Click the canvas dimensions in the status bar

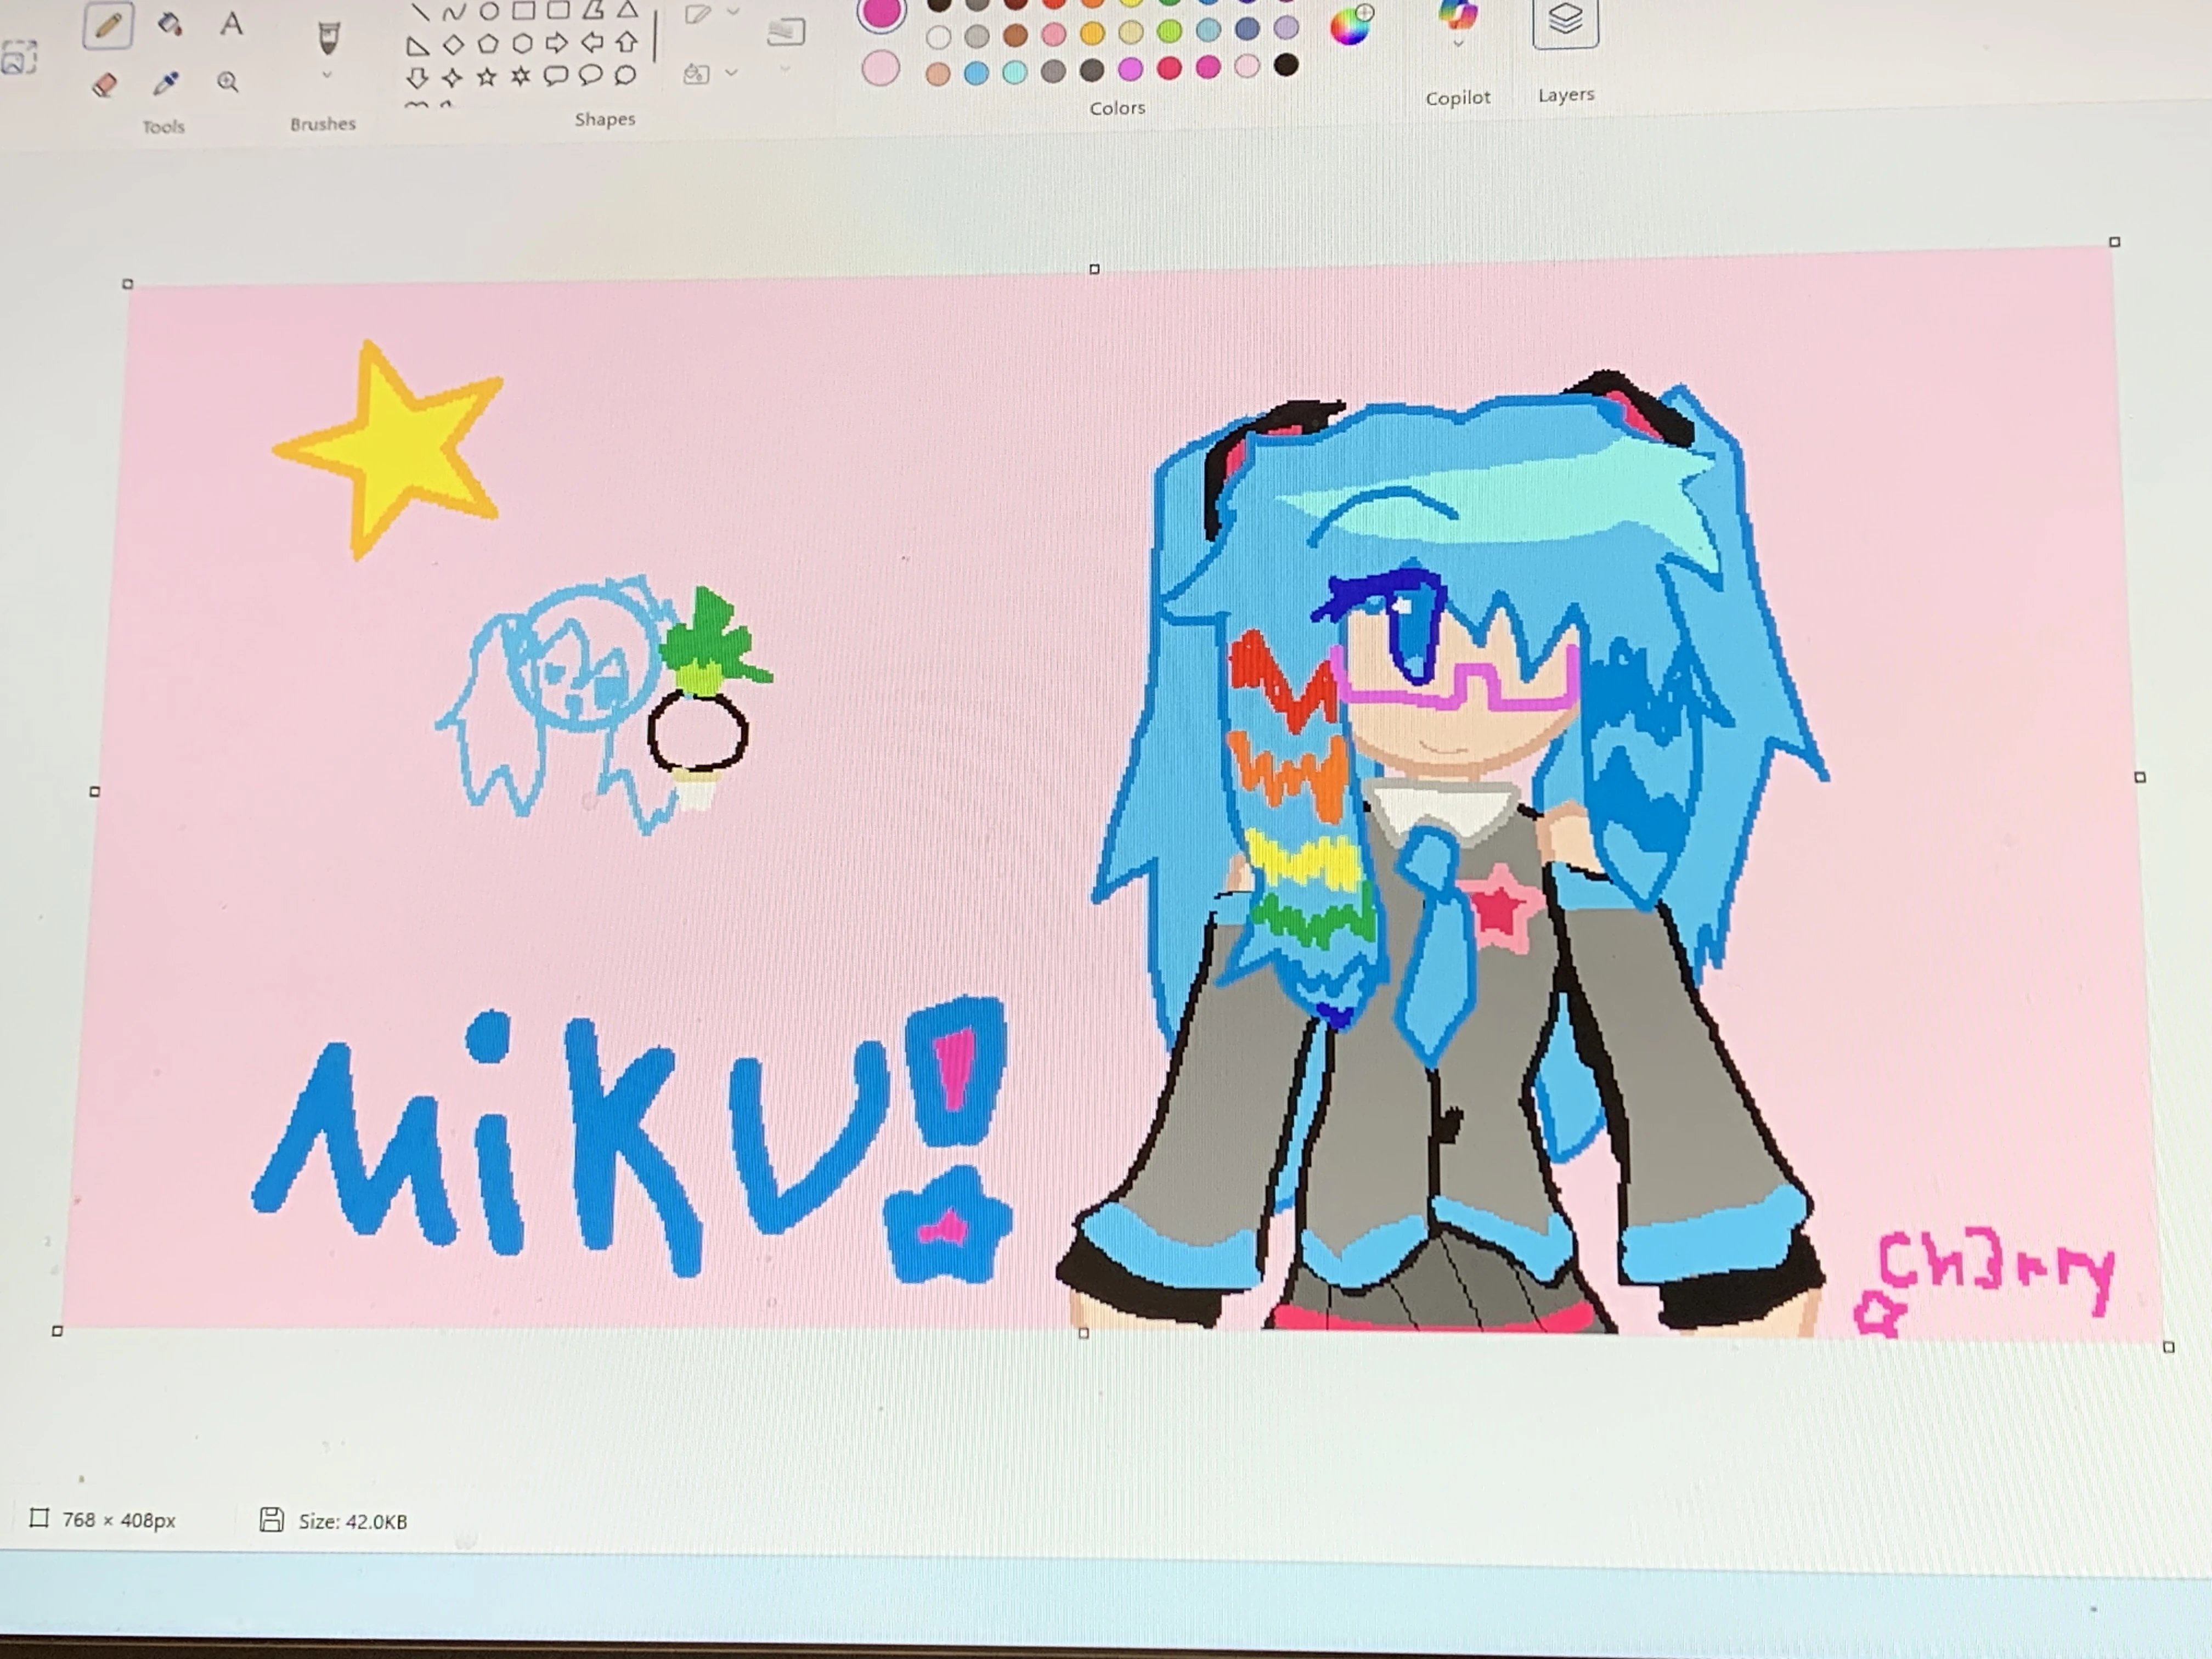117,1519
